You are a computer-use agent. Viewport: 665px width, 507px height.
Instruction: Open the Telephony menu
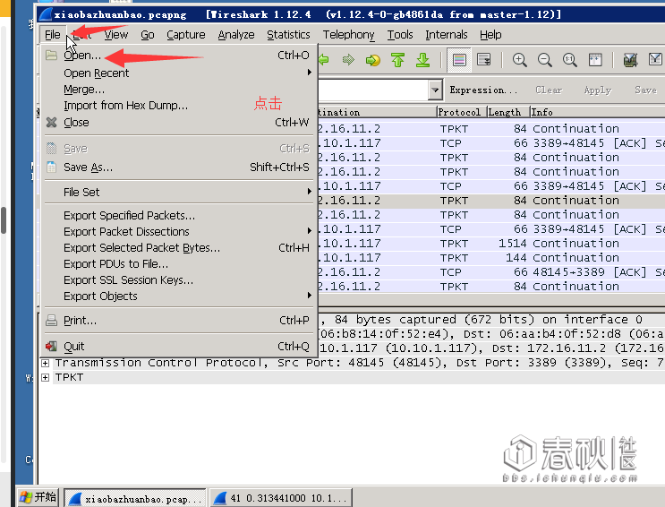pyautogui.click(x=349, y=35)
